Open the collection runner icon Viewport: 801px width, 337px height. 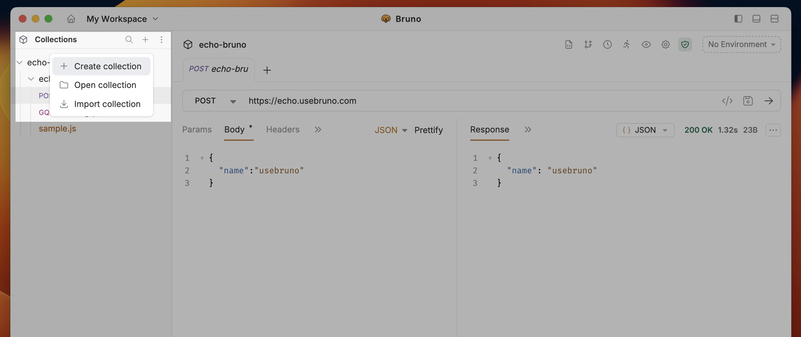[x=627, y=44]
